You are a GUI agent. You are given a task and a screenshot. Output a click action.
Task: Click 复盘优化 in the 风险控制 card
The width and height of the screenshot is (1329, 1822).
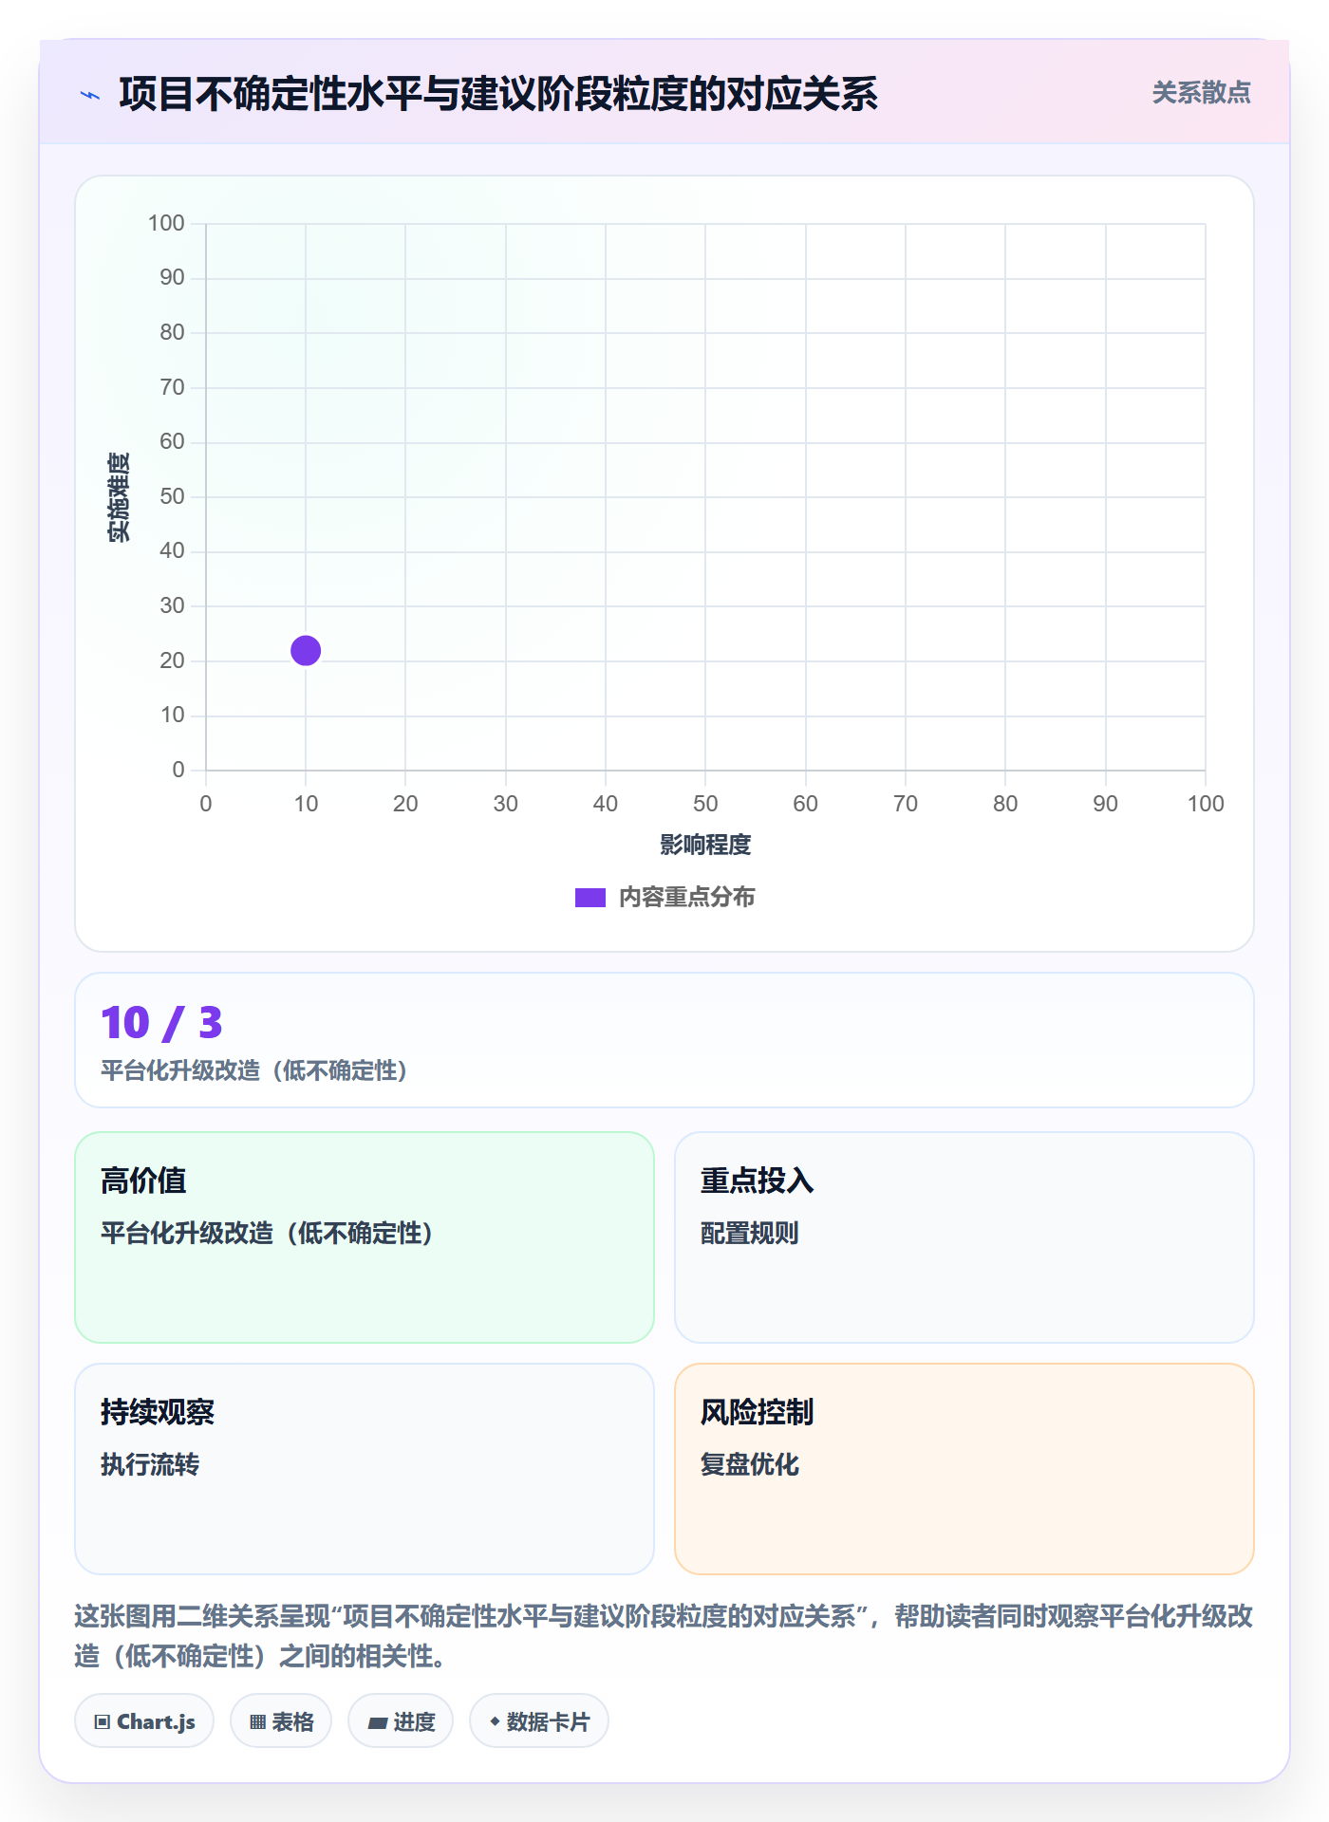pos(749,1464)
